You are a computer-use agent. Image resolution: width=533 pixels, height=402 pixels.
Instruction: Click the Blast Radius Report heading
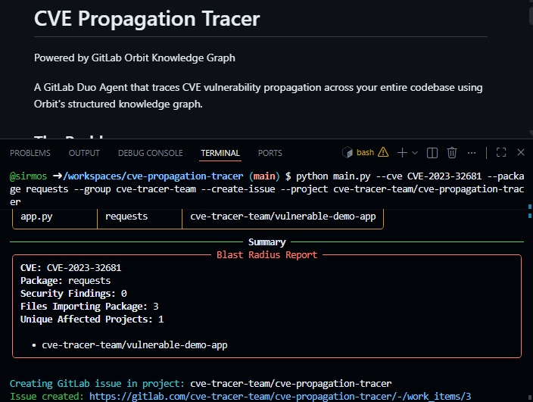pyautogui.click(x=266, y=255)
